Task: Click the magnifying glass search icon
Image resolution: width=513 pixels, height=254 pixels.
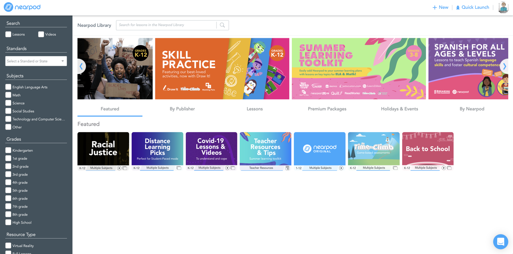Action: (222, 25)
